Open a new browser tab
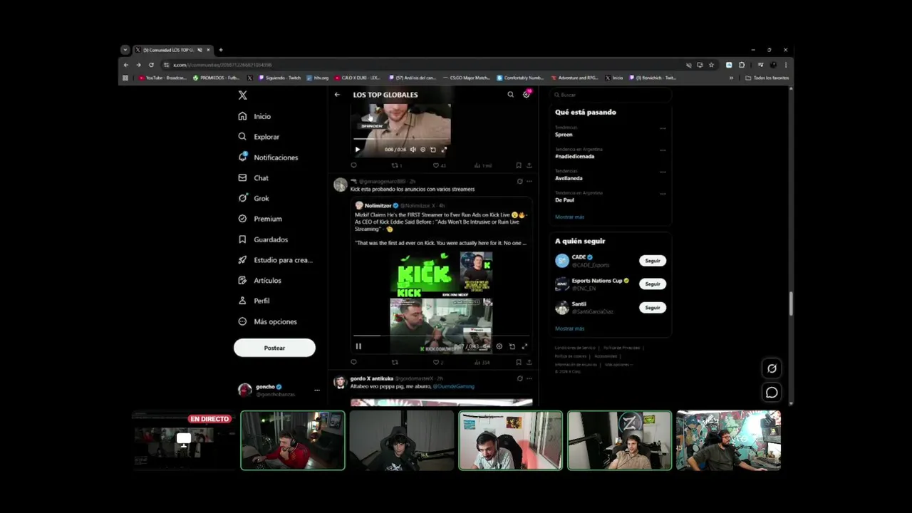Viewport: 912px width, 513px height. tap(221, 50)
